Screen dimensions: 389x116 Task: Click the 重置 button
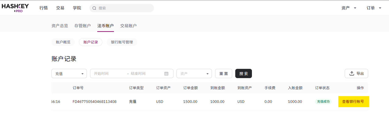pos(224,73)
